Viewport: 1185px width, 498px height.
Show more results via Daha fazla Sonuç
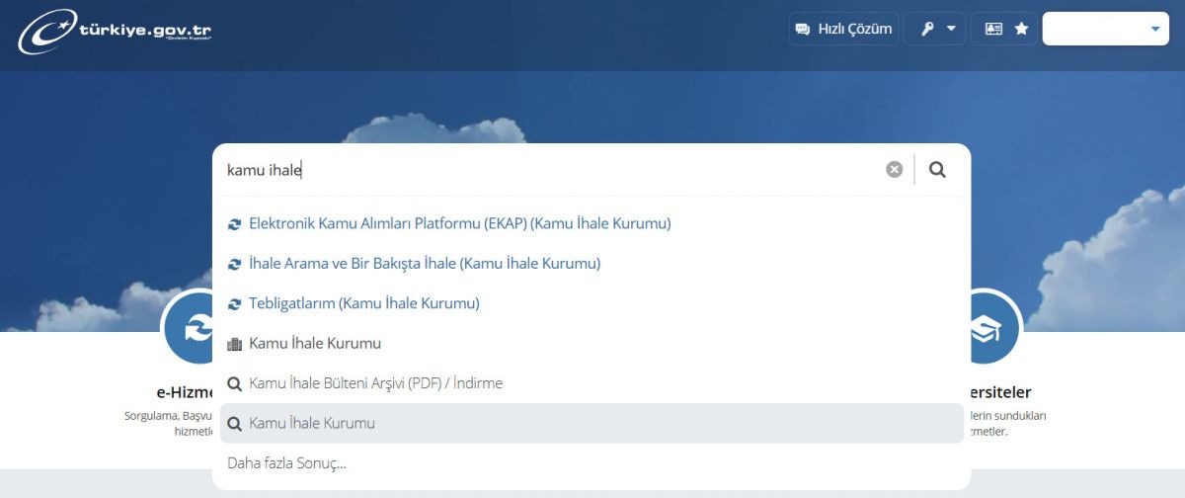click(286, 462)
